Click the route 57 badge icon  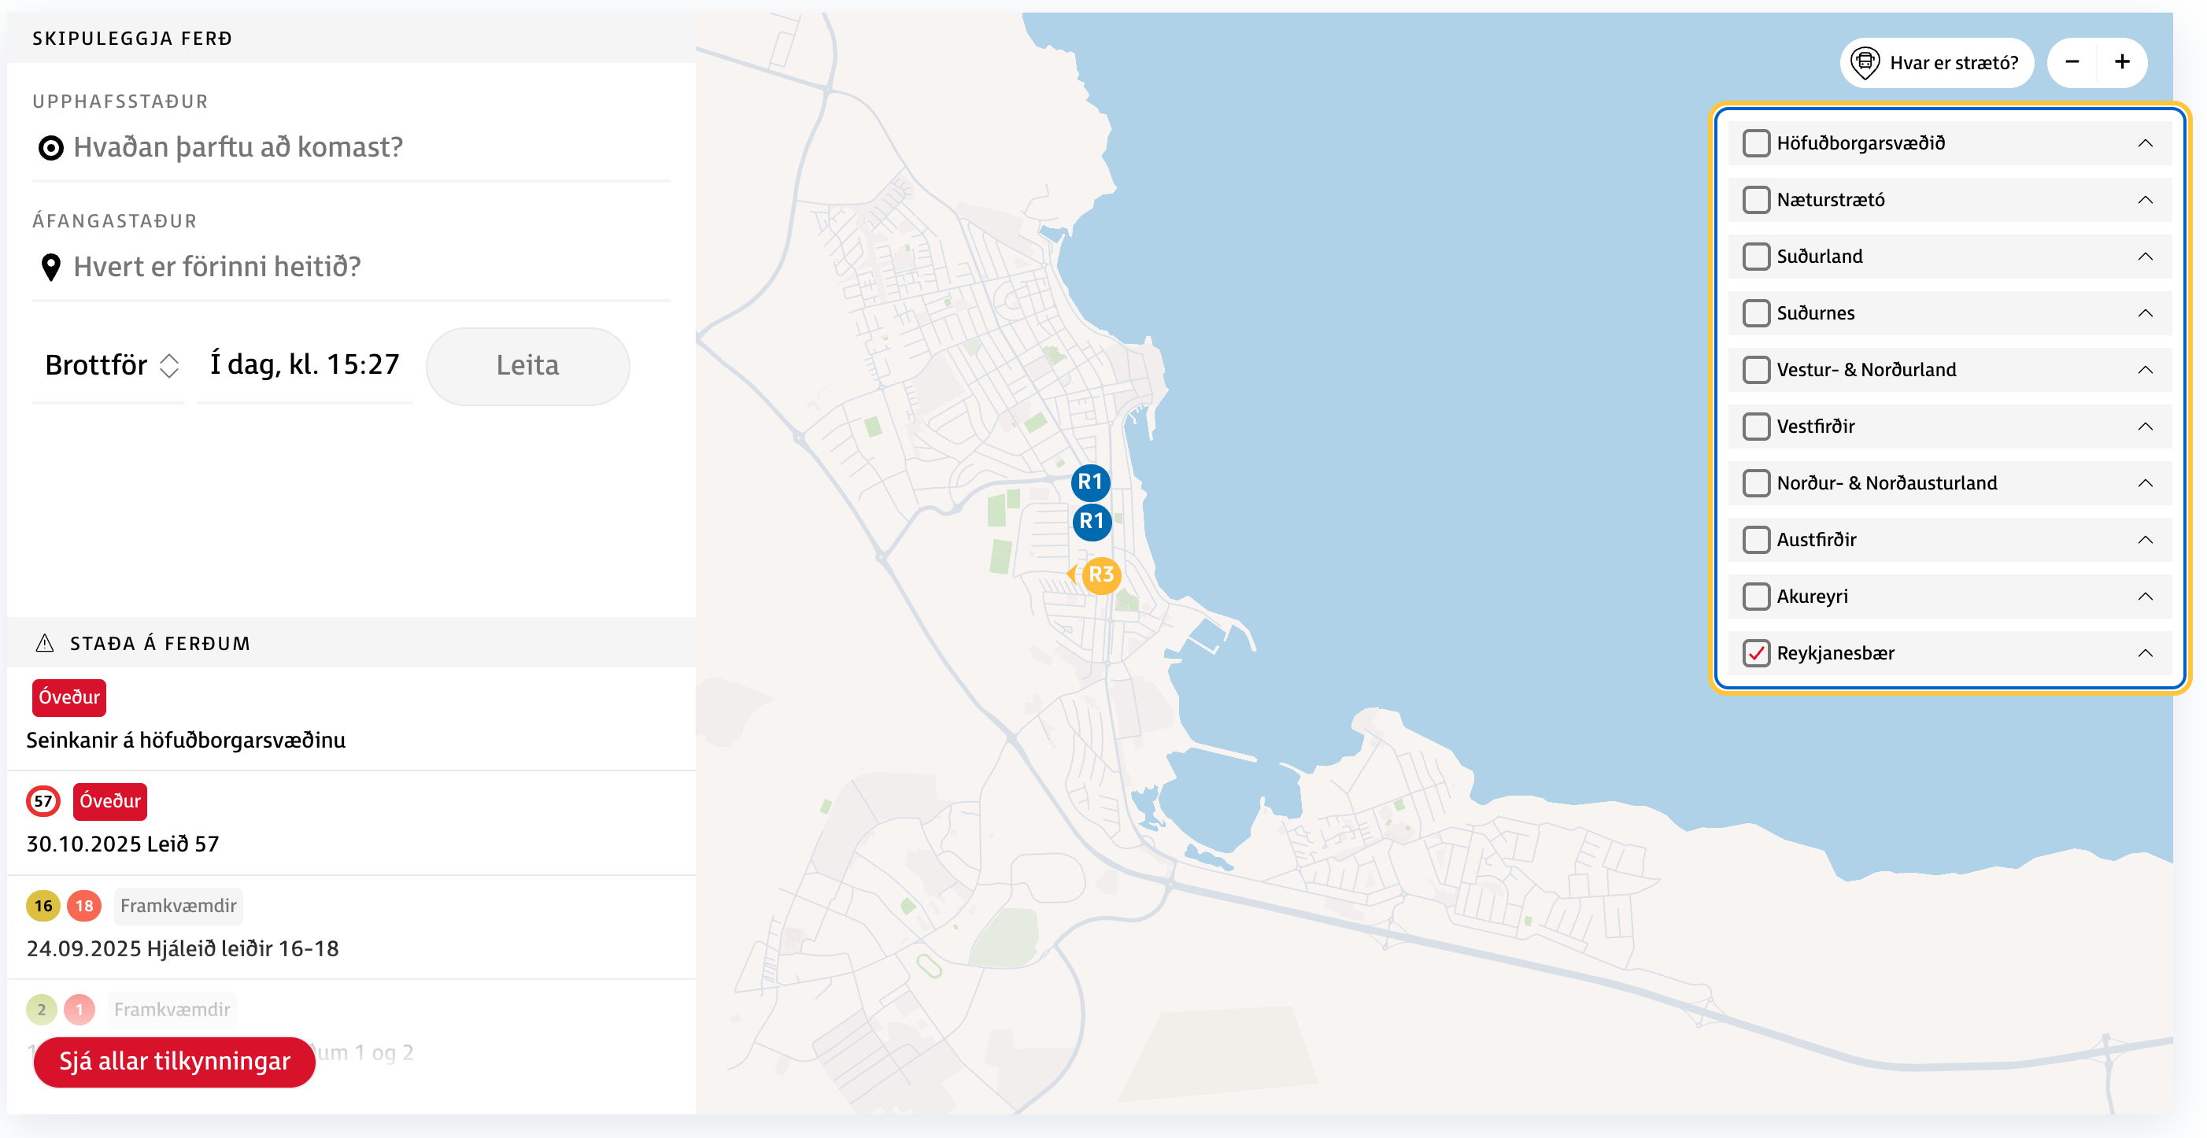43,801
